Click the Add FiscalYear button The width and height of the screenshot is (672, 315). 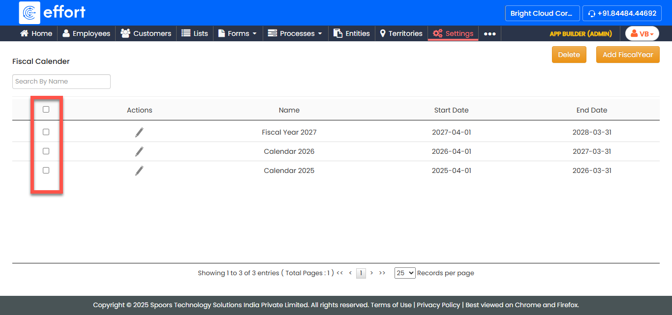pos(627,55)
